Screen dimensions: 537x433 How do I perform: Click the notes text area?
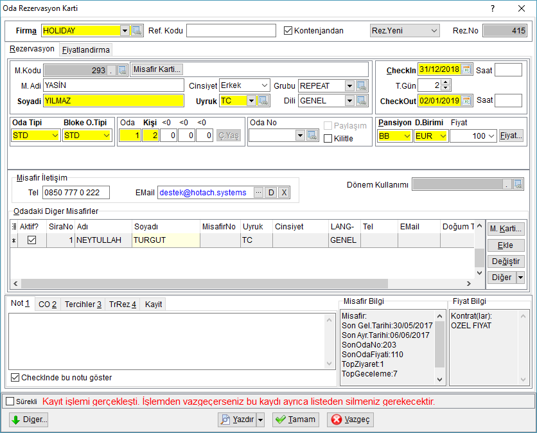(167, 341)
